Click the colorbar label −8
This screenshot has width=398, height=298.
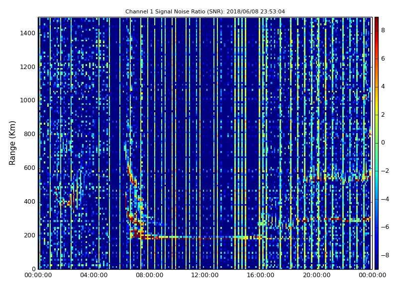pyautogui.click(x=385, y=255)
